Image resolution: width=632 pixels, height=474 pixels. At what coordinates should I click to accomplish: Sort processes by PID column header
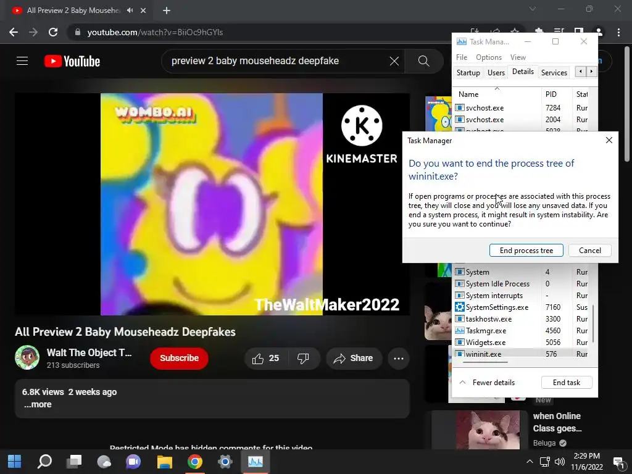click(557, 94)
